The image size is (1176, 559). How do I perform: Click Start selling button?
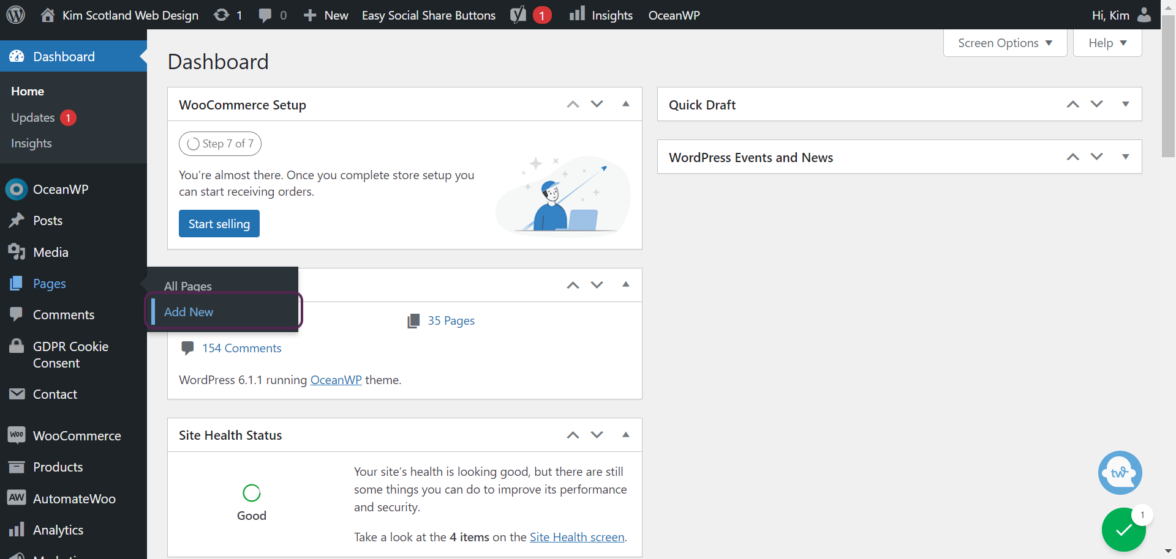(x=219, y=224)
